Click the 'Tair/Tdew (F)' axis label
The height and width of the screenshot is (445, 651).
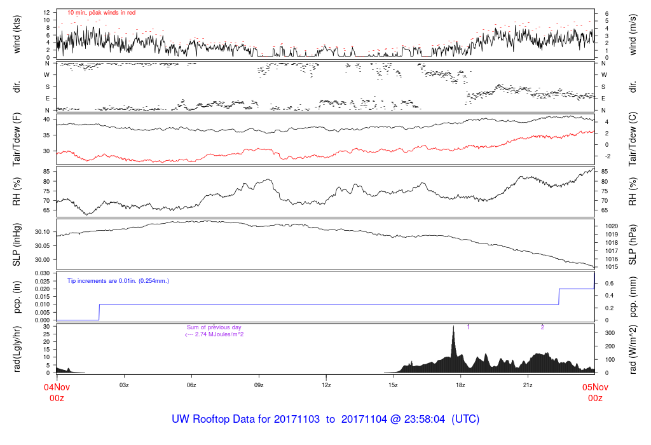click(x=17, y=139)
